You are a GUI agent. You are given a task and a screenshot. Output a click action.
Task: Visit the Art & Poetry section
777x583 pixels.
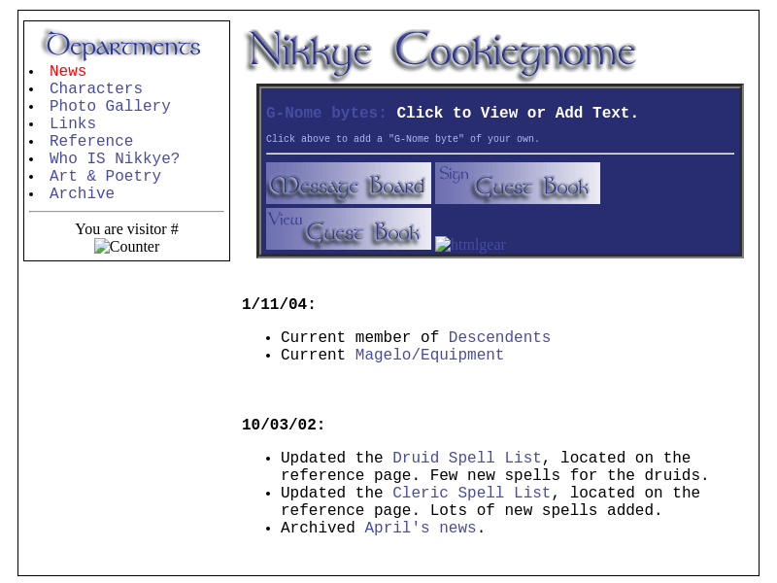(105, 176)
